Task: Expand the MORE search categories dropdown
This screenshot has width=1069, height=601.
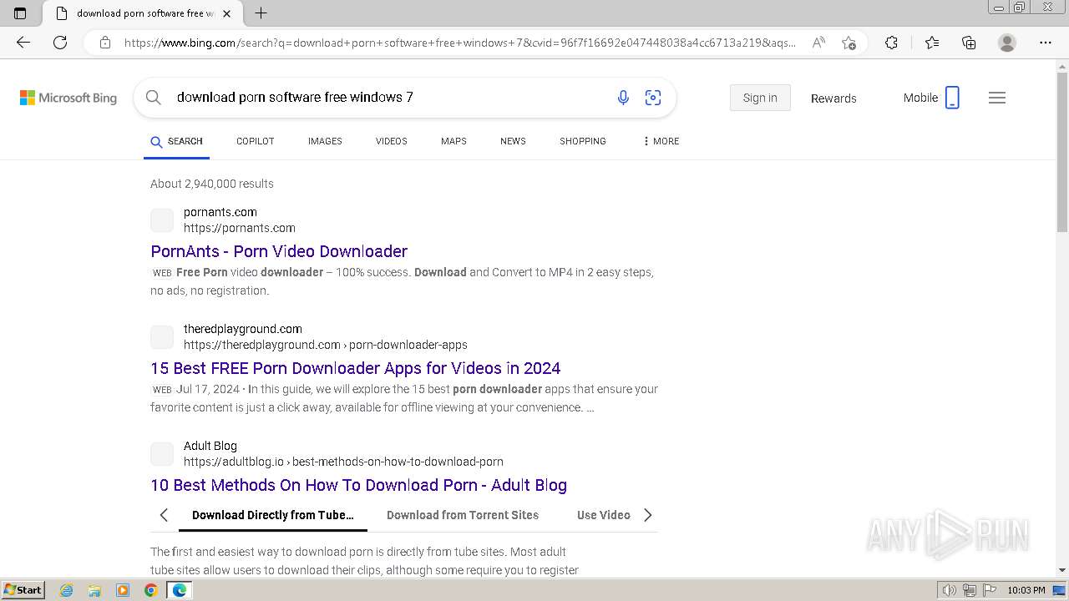Action: (x=661, y=141)
